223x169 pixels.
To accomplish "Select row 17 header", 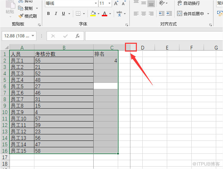I will (5, 157).
